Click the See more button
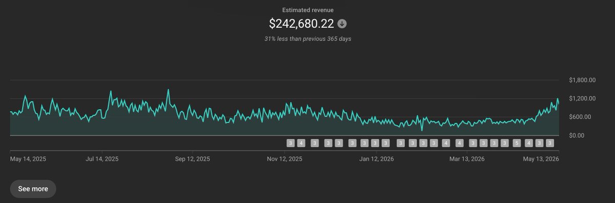 point(33,189)
